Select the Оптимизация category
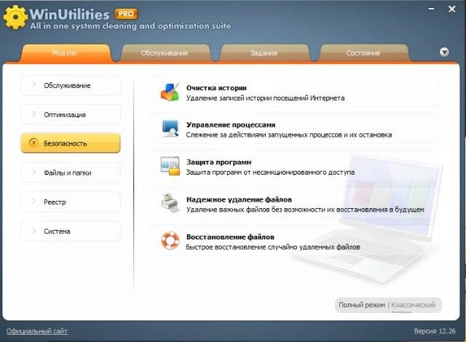Viewport: 466px width, 342px height. pos(71,114)
